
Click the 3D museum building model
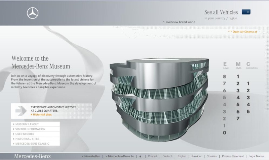(x=159, y=100)
